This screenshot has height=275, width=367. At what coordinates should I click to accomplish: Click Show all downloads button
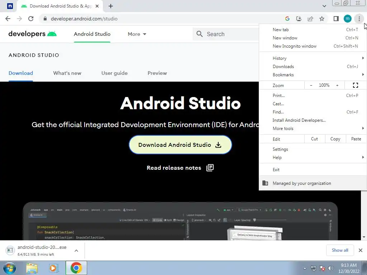(x=340, y=250)
